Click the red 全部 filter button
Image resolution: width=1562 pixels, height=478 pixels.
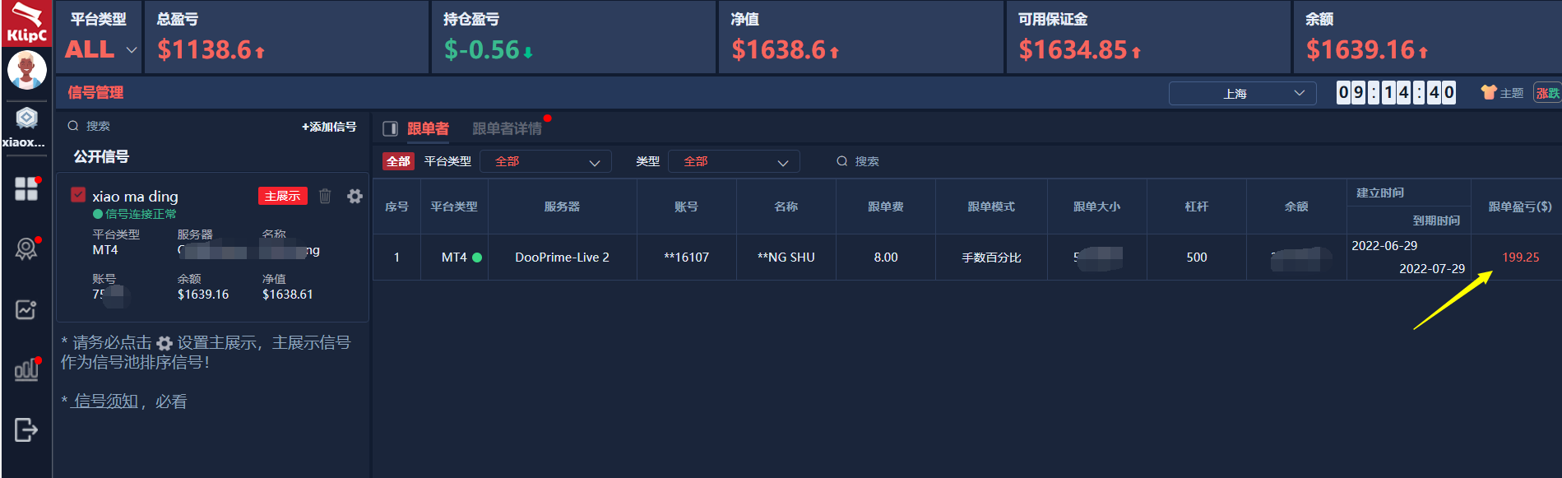tap(398, 161)
